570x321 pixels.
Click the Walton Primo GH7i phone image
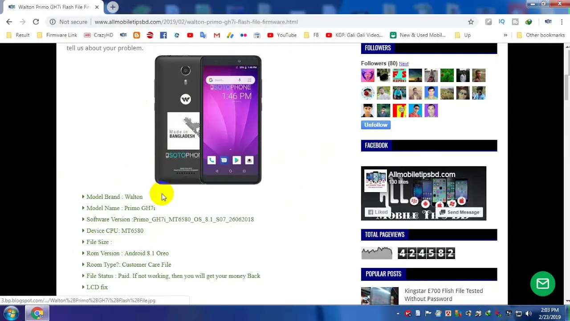coord(208,119)
